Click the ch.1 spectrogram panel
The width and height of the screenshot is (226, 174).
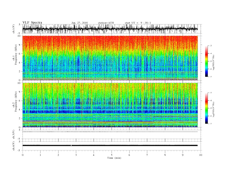click(110, 58)
